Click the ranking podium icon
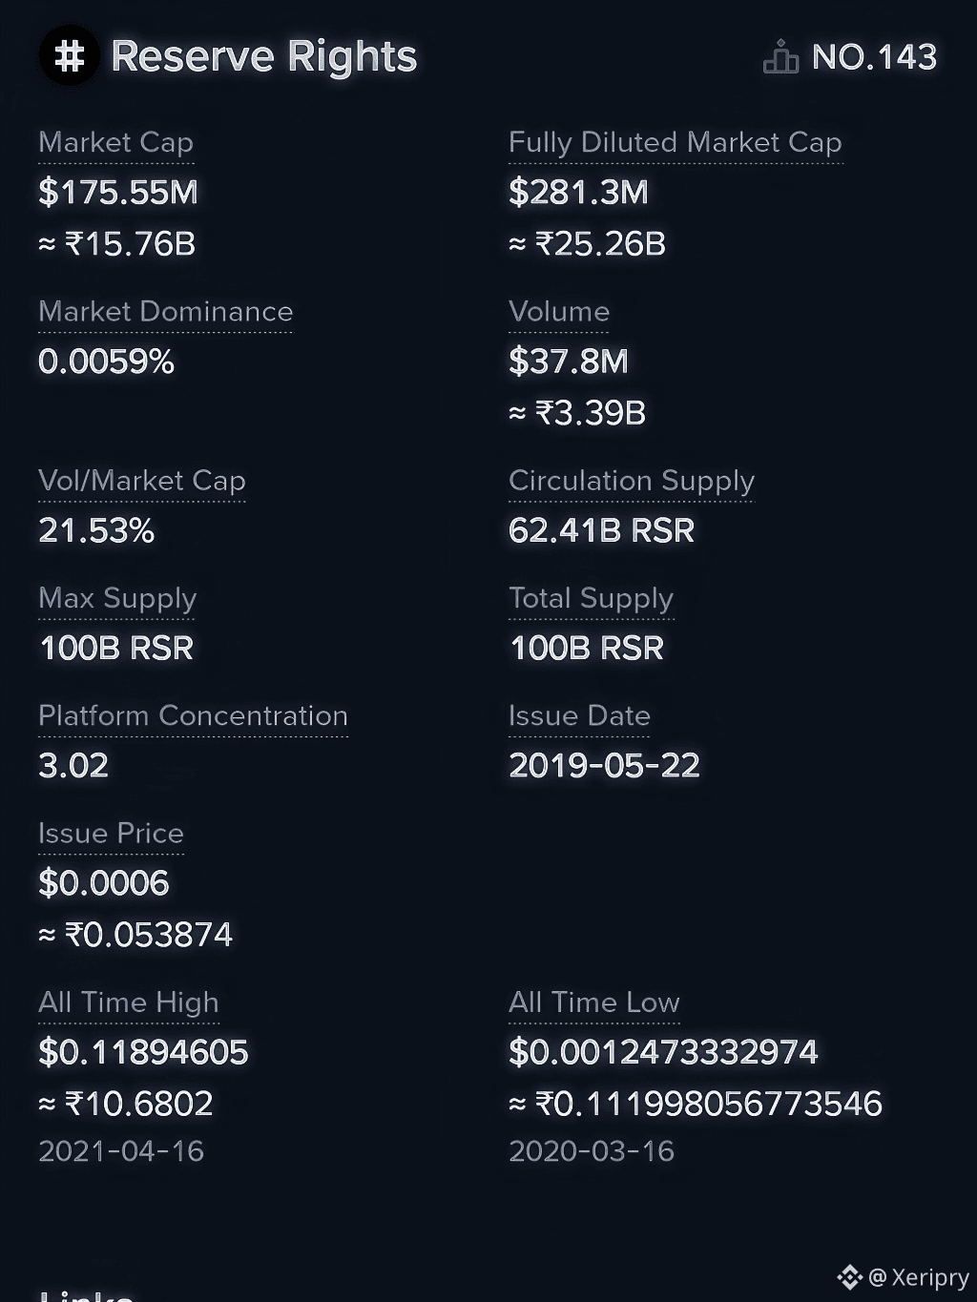 coord(780,57)
